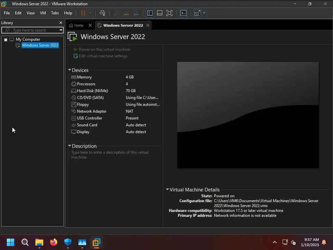333x250 pixels.
Task: Click the manage snapshots toolbar icon
Action: coord(136,13)
